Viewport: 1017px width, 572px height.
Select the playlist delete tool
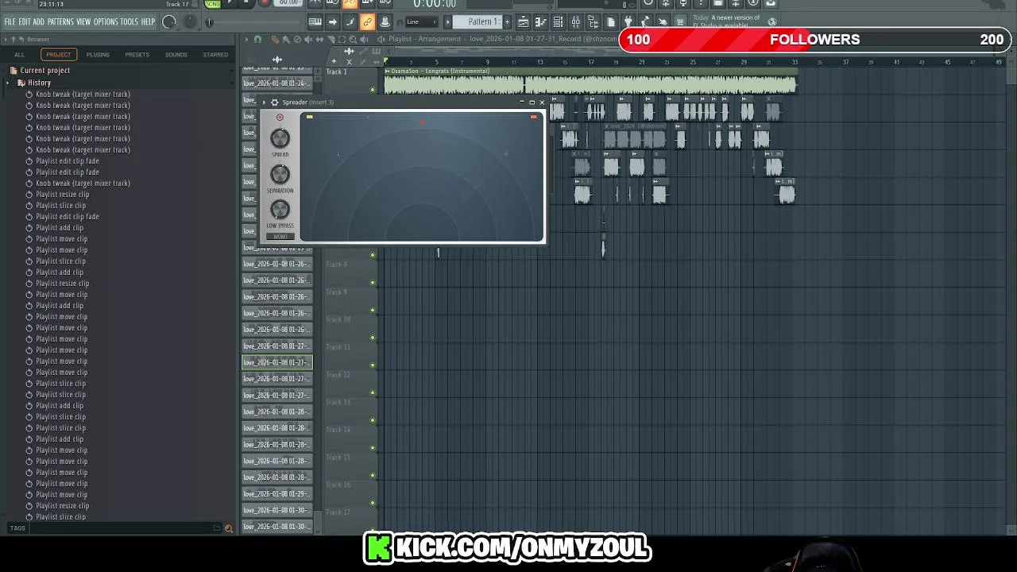click(297, 39)
